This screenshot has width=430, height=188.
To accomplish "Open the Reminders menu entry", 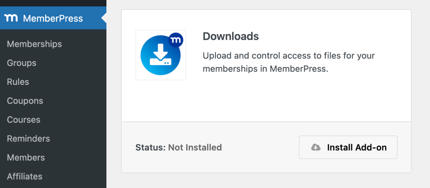I will tap(28, 139).
